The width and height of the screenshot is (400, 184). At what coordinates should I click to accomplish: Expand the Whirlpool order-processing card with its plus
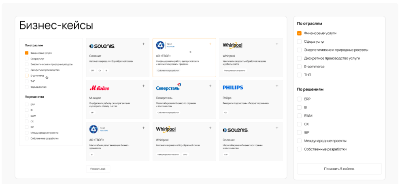pos(277,44)
